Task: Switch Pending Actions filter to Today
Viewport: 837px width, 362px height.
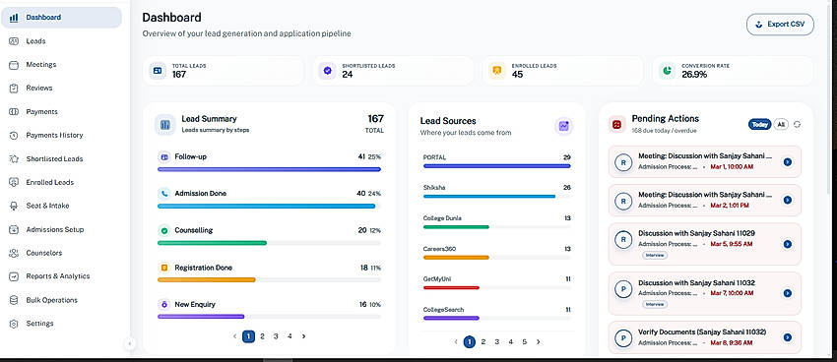Action: tap(759, 124)
